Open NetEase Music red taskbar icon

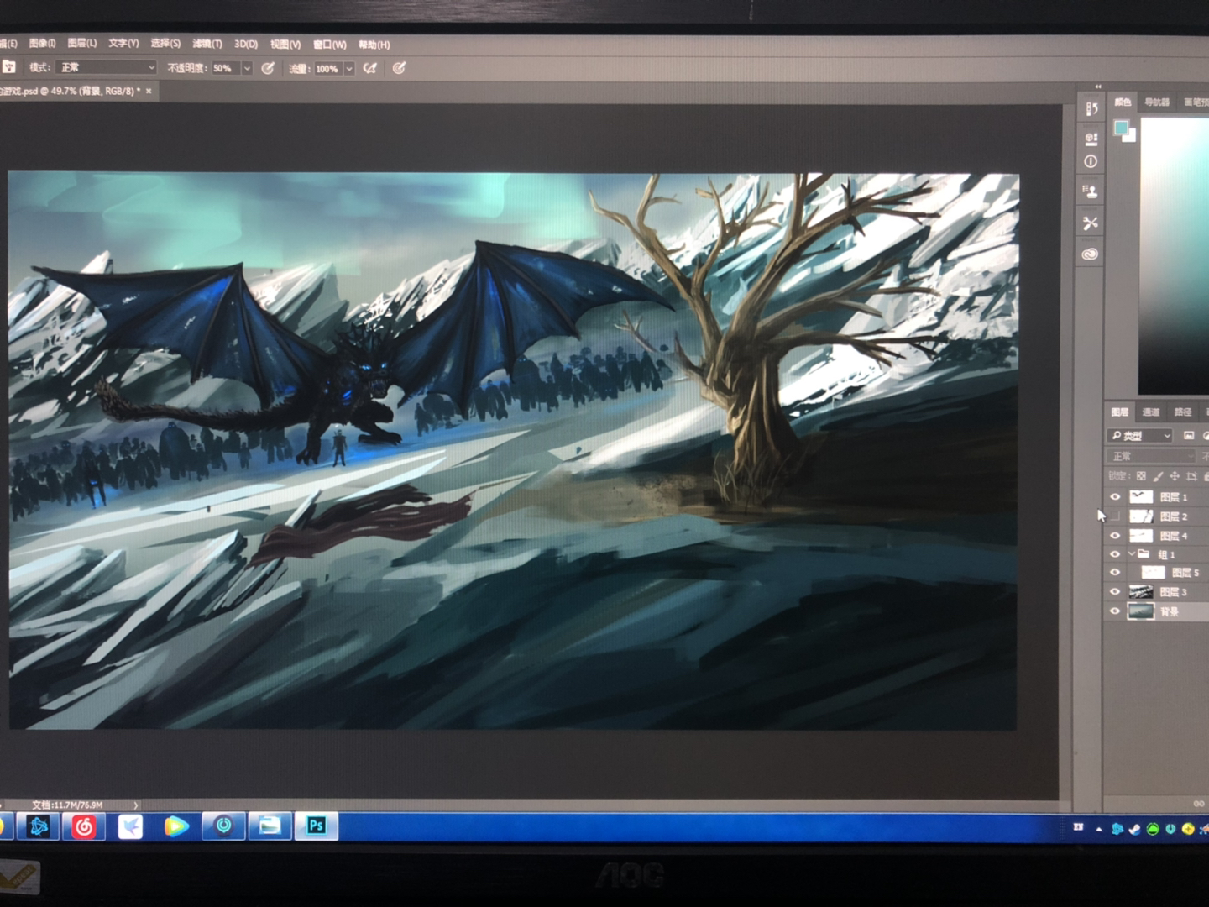coord(84,826)
